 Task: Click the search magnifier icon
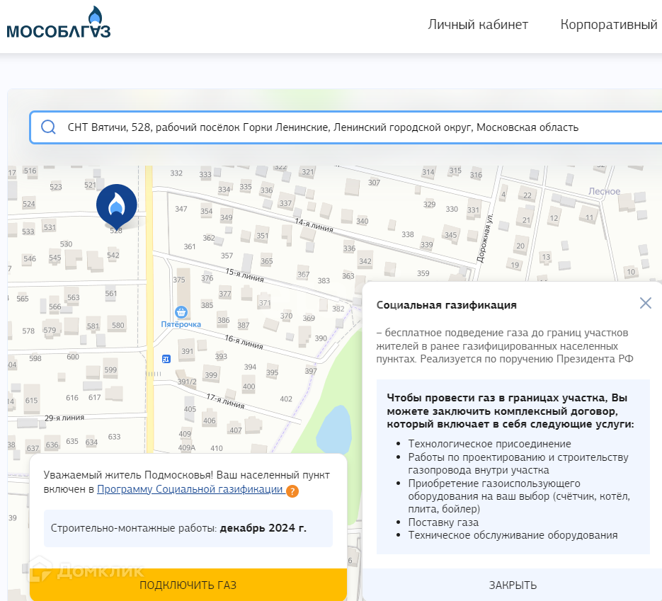49,127
